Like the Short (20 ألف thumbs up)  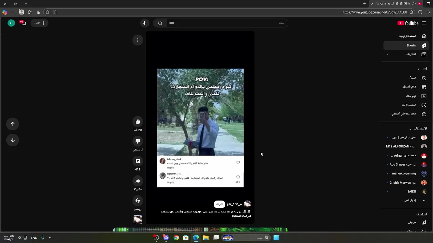click(138, 122)
